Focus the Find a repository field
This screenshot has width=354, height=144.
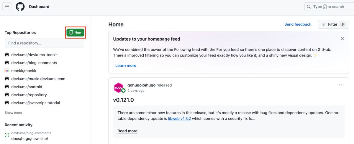(44, 43)
